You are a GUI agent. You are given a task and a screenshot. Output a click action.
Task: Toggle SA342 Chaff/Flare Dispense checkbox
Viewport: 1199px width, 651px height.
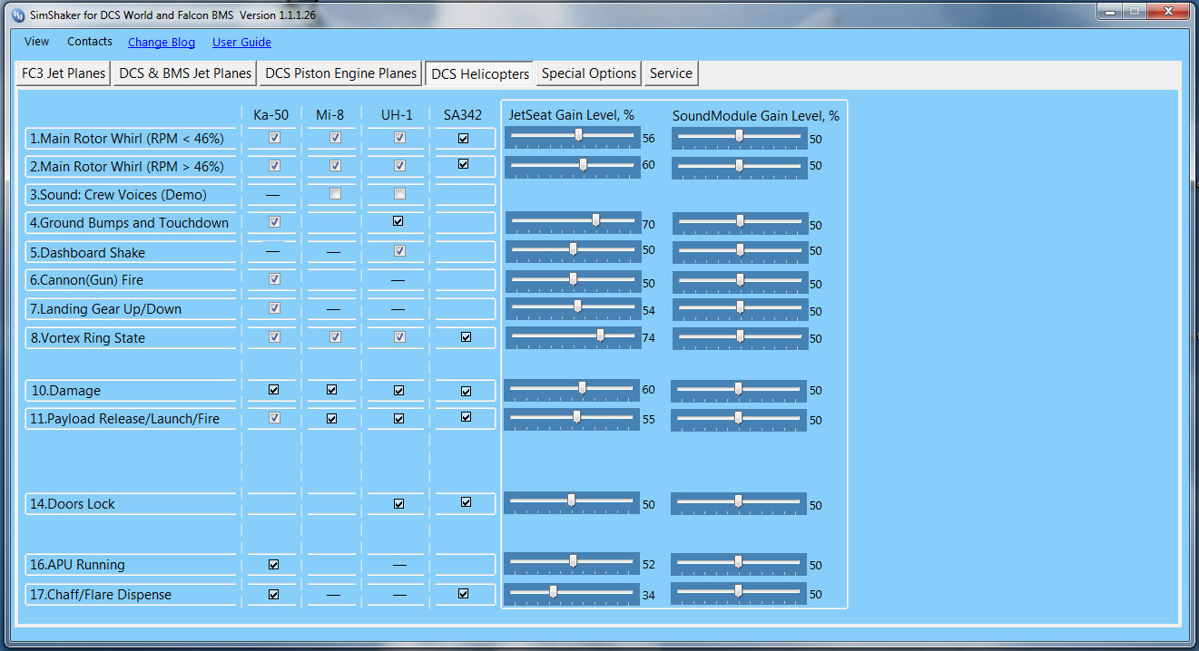pos(464,594)
